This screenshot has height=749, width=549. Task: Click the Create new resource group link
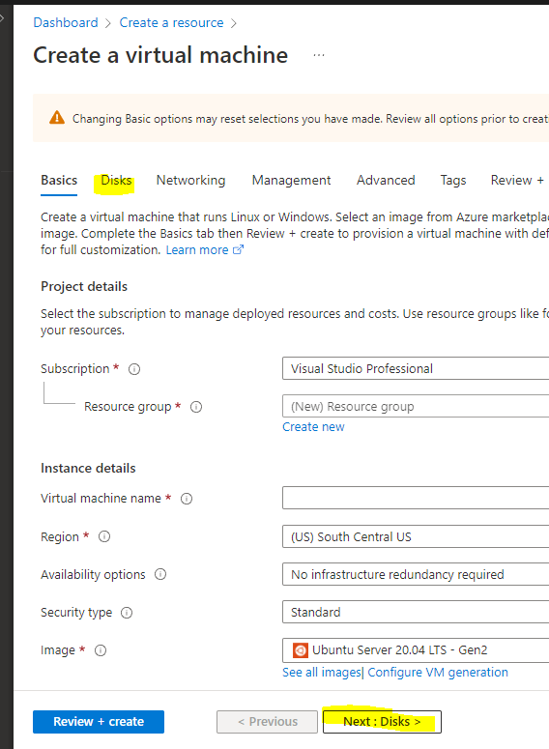(313, 427)
